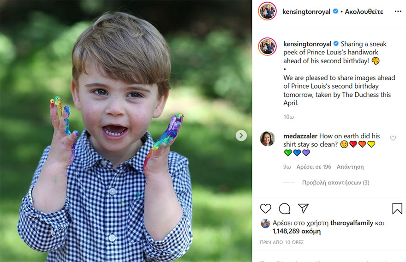Expand replies with Προβολή απαντήσεων (3)

(x=335, y=183)
